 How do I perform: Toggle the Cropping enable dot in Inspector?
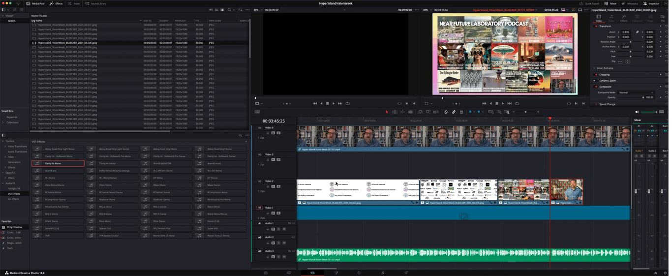(596, 75)
